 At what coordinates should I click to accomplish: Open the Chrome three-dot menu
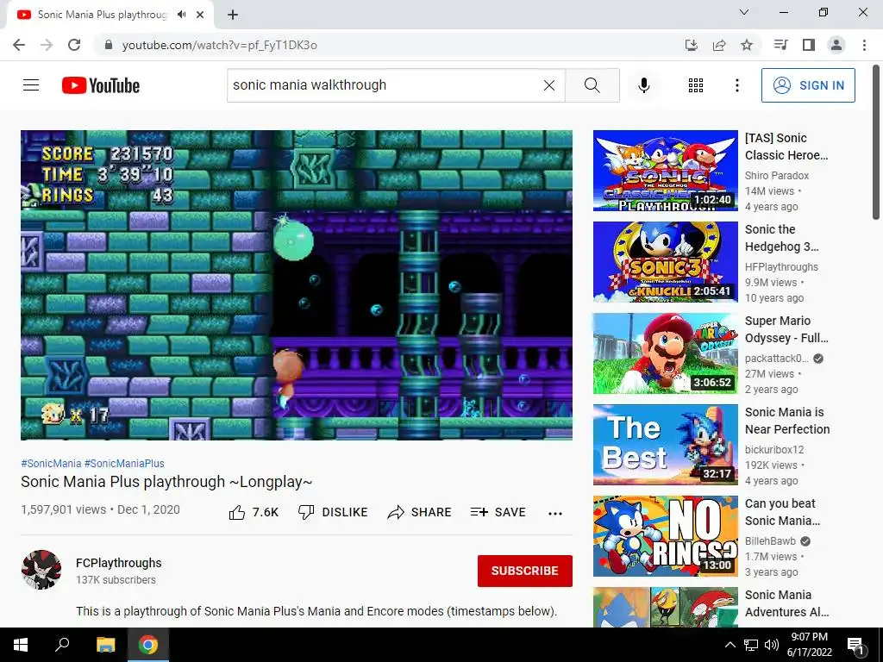coord(864,45)
